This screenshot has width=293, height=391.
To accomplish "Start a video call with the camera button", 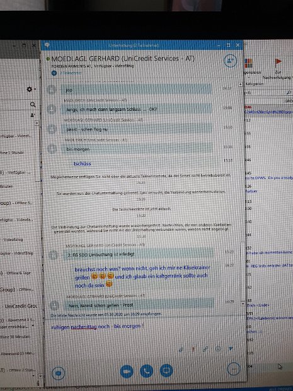I will [127, 371].
